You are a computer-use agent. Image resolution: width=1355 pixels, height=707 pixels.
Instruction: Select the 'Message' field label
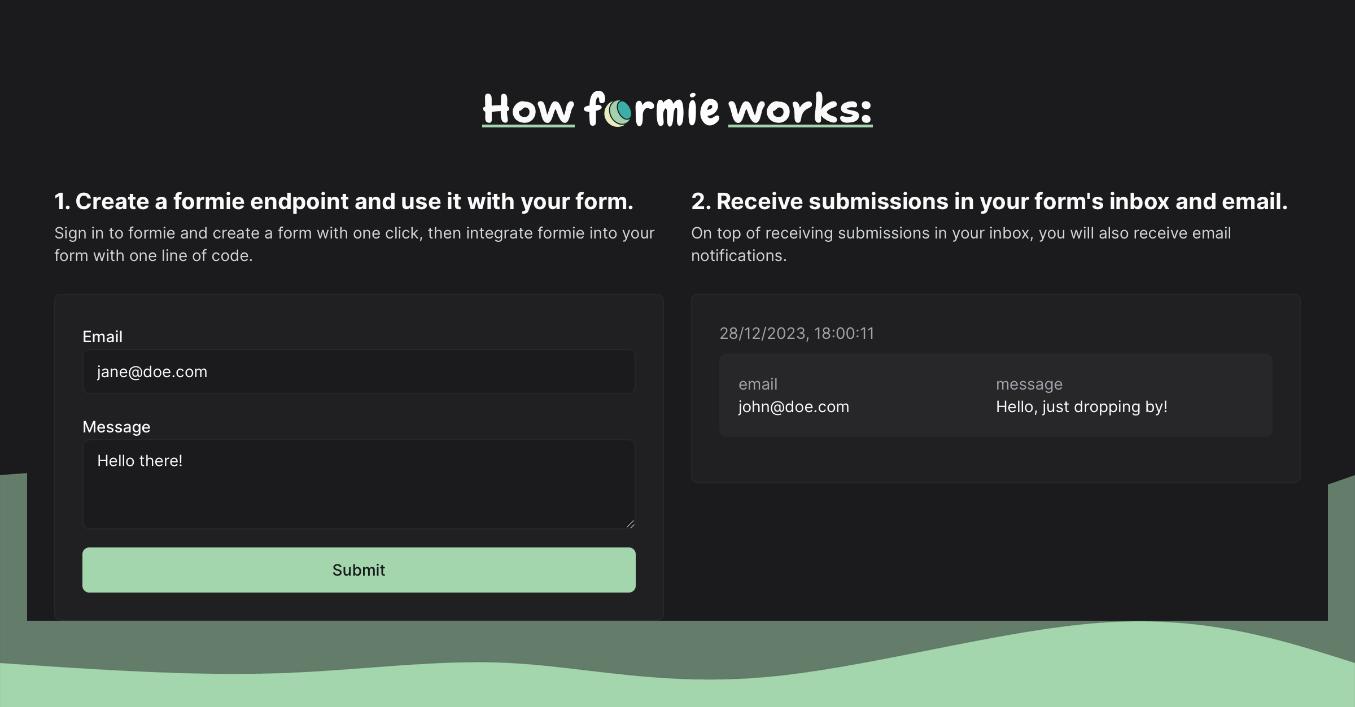pyautogui.click(x=116, y=427)
